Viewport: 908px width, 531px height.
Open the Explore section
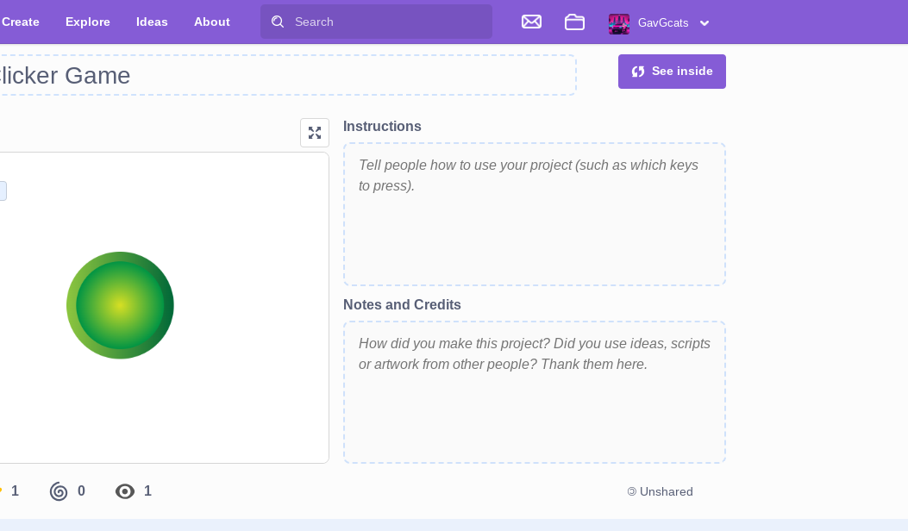87,22
